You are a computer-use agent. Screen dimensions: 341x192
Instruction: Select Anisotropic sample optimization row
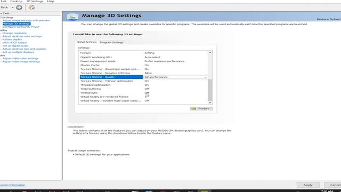click(x=143, y=69)
